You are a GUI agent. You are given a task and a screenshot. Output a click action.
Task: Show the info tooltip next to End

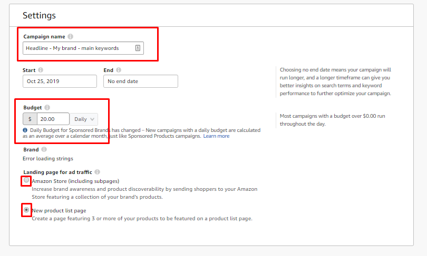(x=119, y=70)
